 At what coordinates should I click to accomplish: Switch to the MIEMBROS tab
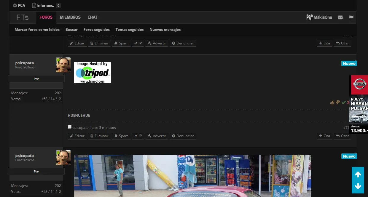click(70, 17)
